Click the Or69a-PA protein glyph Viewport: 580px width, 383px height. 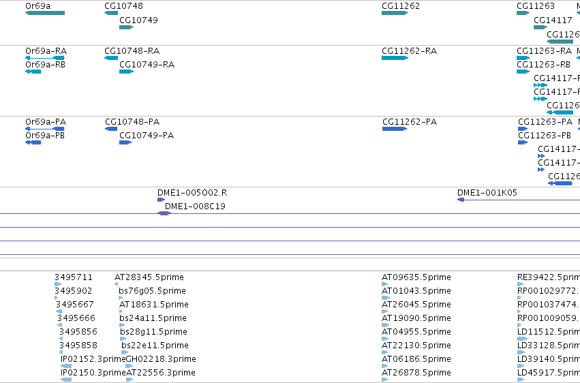click(x=45, y=129)
